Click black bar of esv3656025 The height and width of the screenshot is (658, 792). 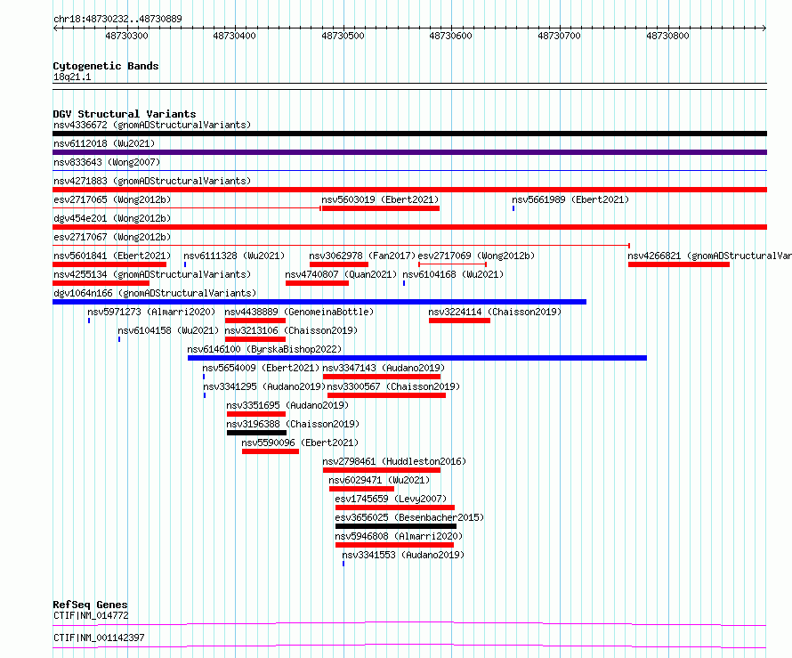coord(396,526)
